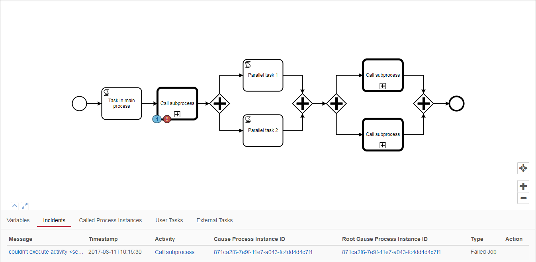
Task: Select the 'Task in main process' script task
Action: click(x=121, y=103)
